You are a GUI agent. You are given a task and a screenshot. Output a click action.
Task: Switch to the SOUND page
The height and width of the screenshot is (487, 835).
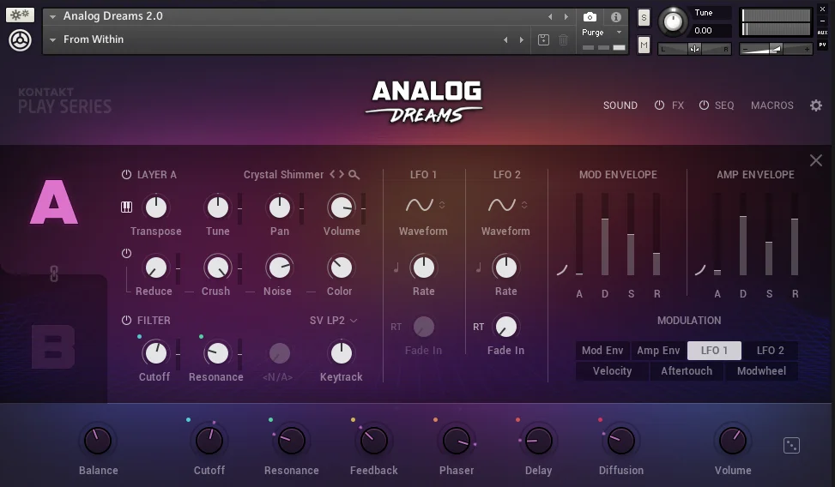coord(620,105)
